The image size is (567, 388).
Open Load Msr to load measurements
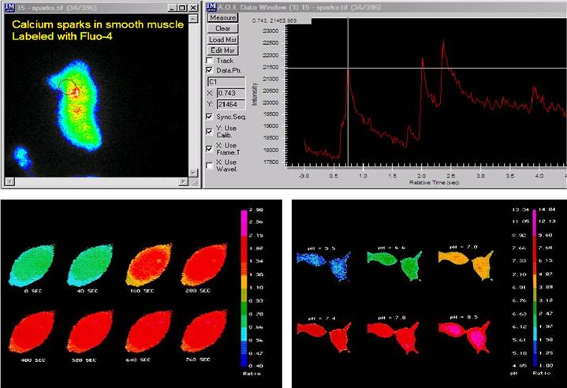(x=222, y=39)
